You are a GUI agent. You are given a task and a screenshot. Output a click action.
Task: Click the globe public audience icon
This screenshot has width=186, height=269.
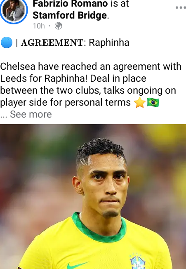click(x=59, y=26)
